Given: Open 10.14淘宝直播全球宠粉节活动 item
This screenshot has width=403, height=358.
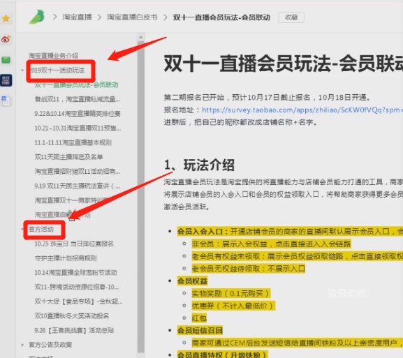Looking at the screenshot, I should 76,272.
